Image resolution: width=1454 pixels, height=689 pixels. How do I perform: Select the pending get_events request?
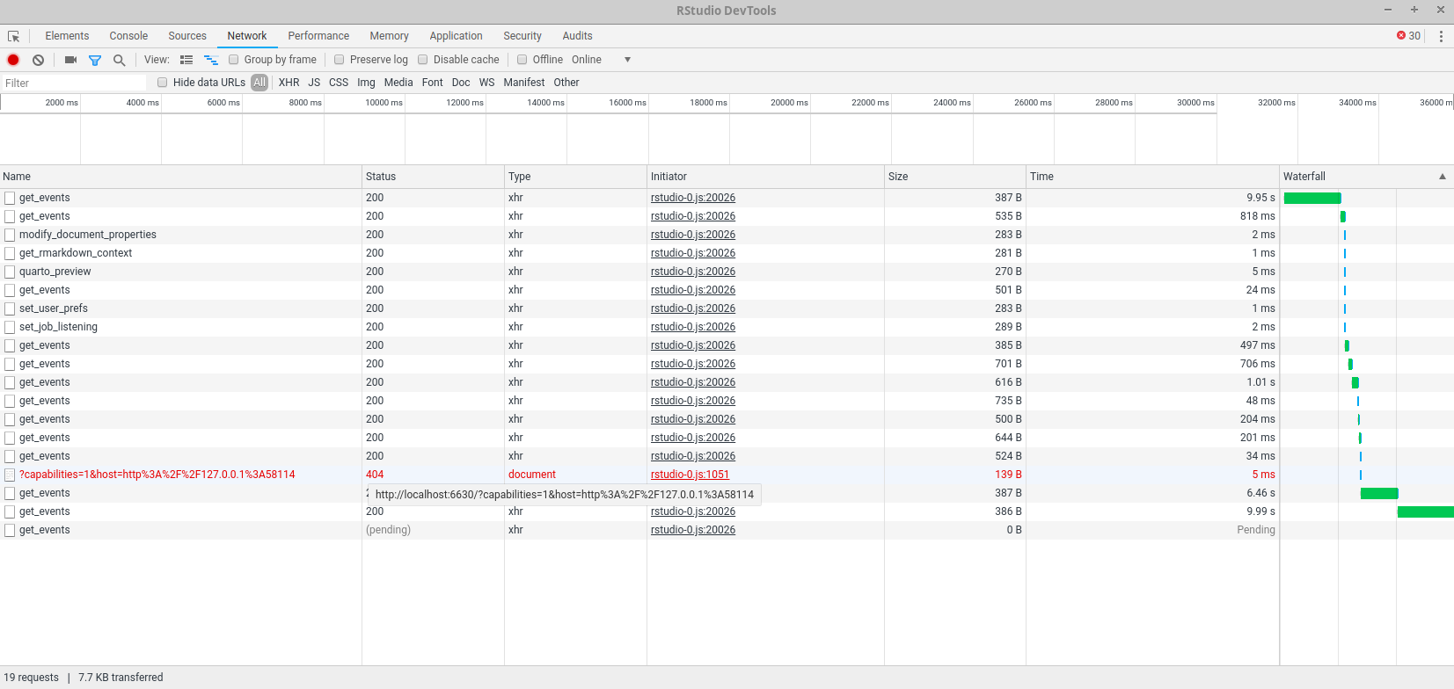point(727,530)
